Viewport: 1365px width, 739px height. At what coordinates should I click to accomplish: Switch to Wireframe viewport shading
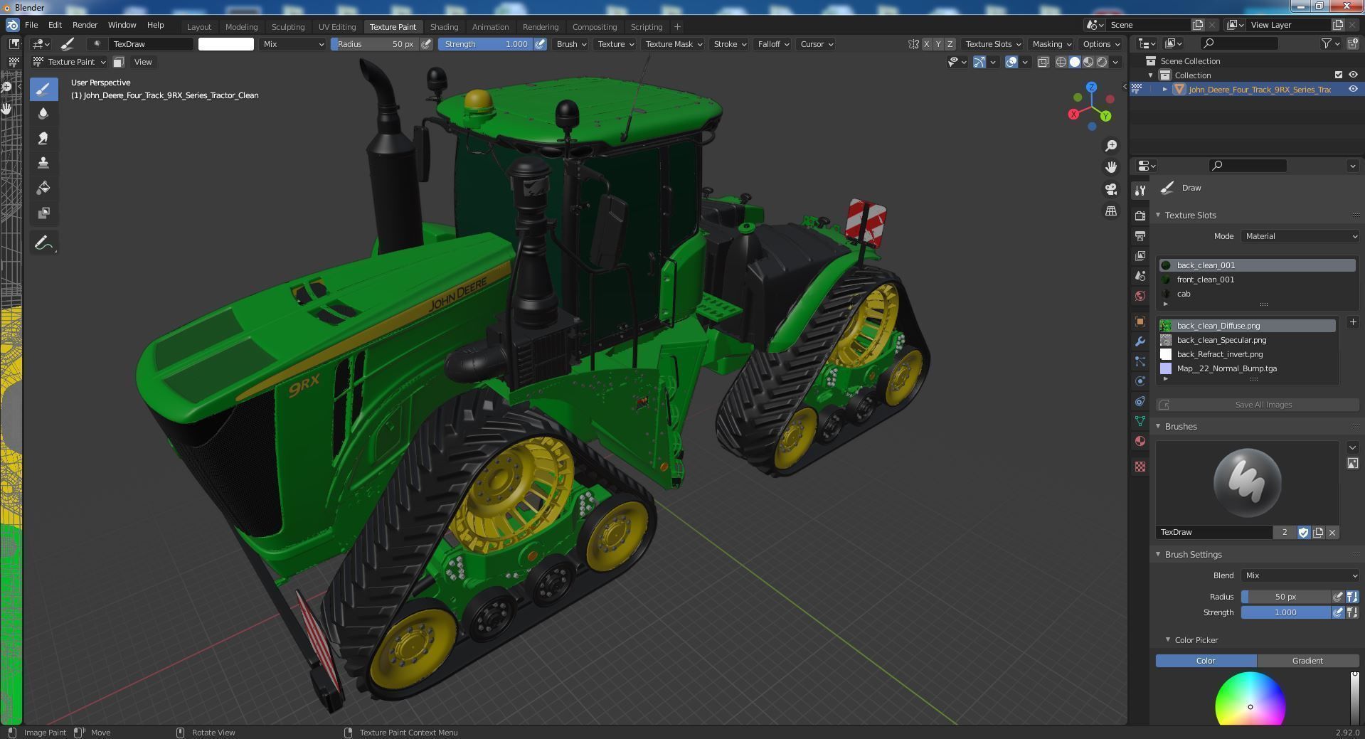coord(1061,62)
